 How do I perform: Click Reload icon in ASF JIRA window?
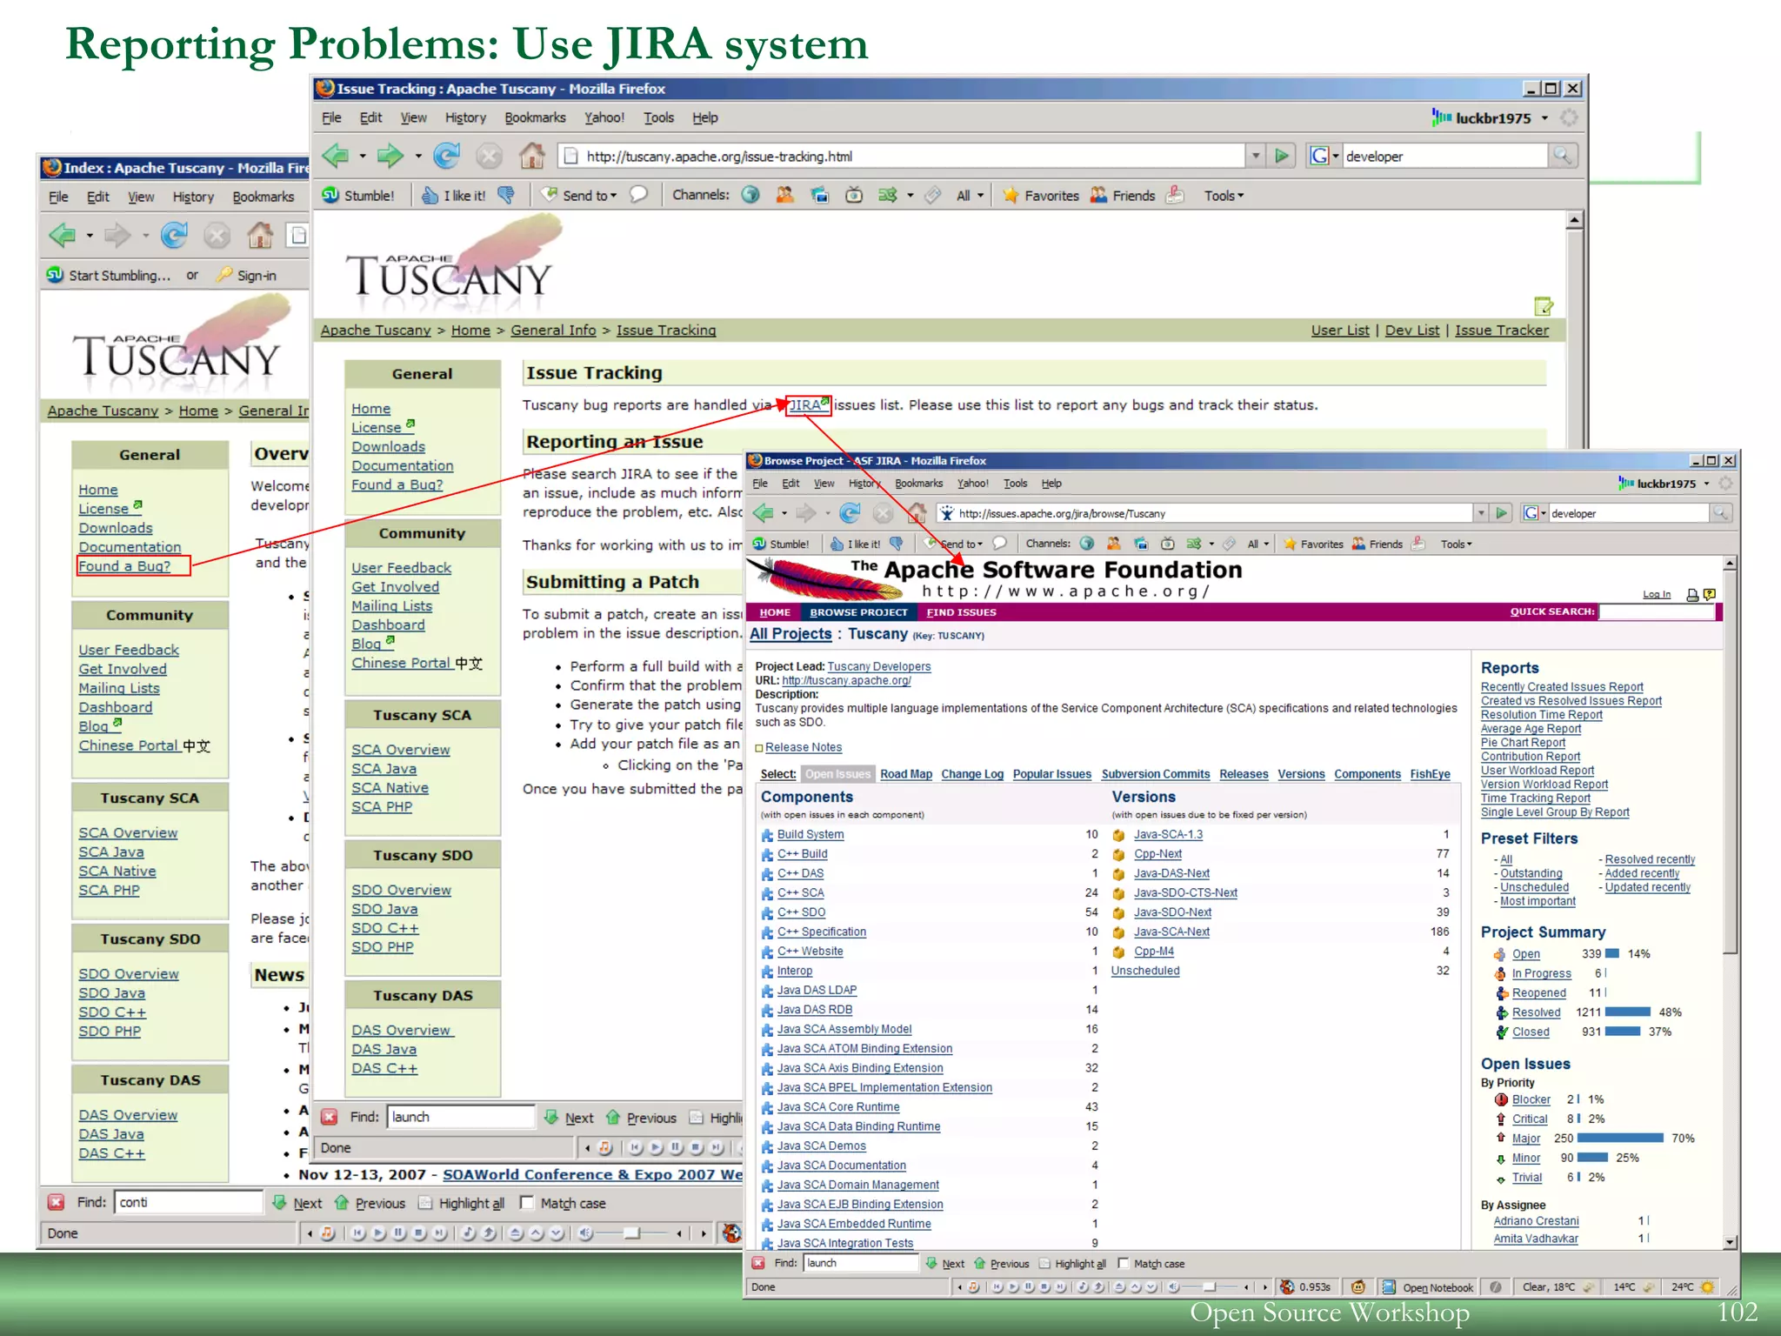850,513
